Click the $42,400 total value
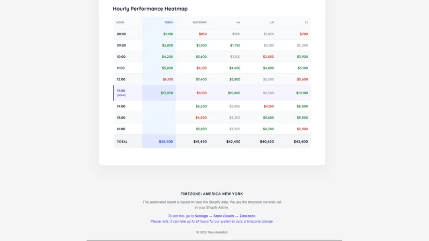 point(301,142)
